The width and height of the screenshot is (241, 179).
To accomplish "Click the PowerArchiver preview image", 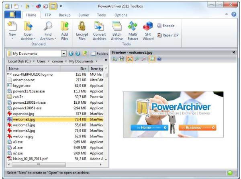I will click(x=174, y=115).
